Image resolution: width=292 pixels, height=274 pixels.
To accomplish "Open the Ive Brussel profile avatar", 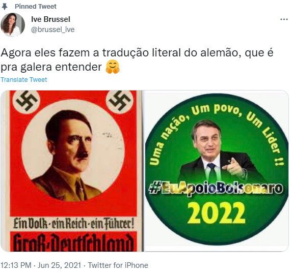I will (13, 25).
